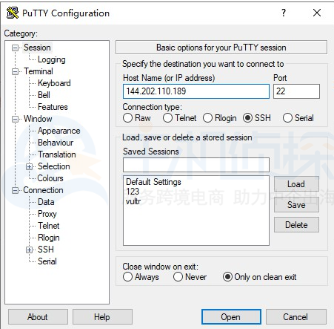The width and height of the screenshot is (334, 329).
Task: Expand the SSH tree node
Action: [x=29, y=250]
